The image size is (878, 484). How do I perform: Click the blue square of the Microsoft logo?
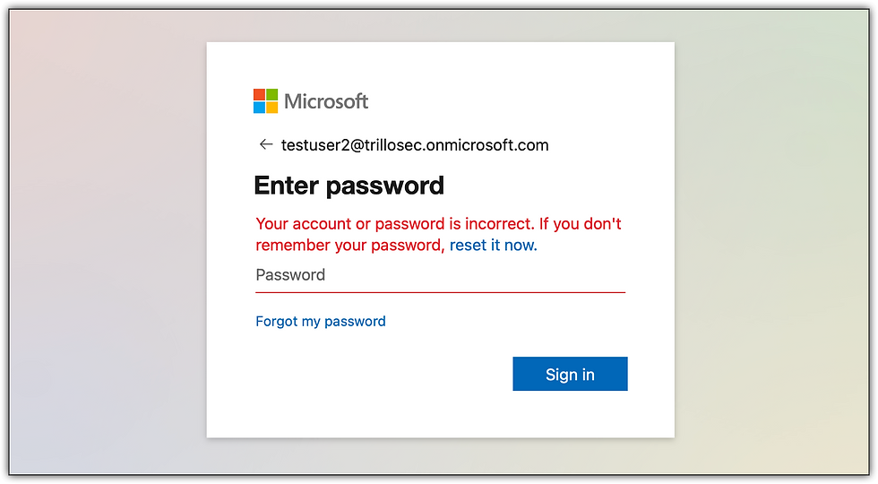click(x=259, y=107)
